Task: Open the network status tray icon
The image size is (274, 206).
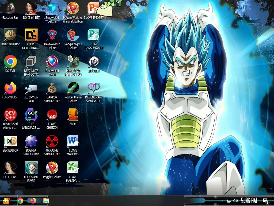Action: [x=229, y=201]
